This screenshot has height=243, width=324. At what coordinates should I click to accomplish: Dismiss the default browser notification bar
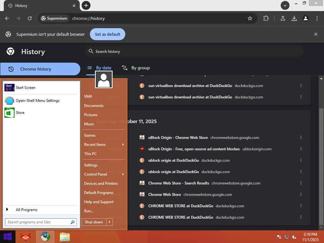point(315,34)
